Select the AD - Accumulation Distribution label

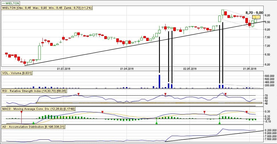pyautogui.click(x=33, y=127)
